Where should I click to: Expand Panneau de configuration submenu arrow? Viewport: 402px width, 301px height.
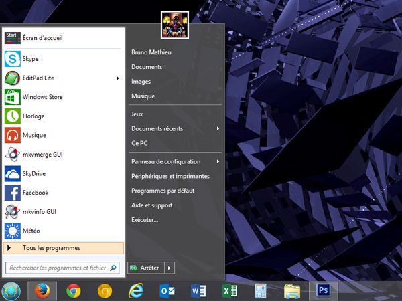tap(218, 161)
